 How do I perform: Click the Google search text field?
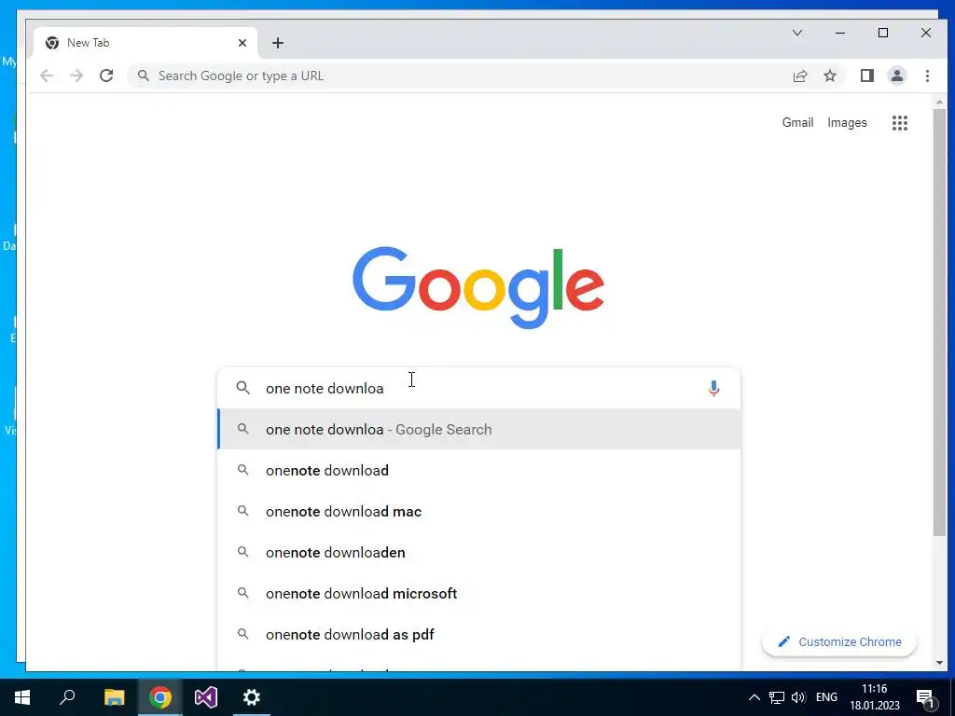pyautogui.click(x=478, y=388)
